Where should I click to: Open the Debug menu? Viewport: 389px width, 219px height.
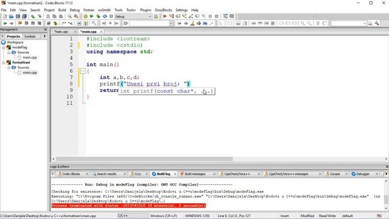tap(74, 10)
